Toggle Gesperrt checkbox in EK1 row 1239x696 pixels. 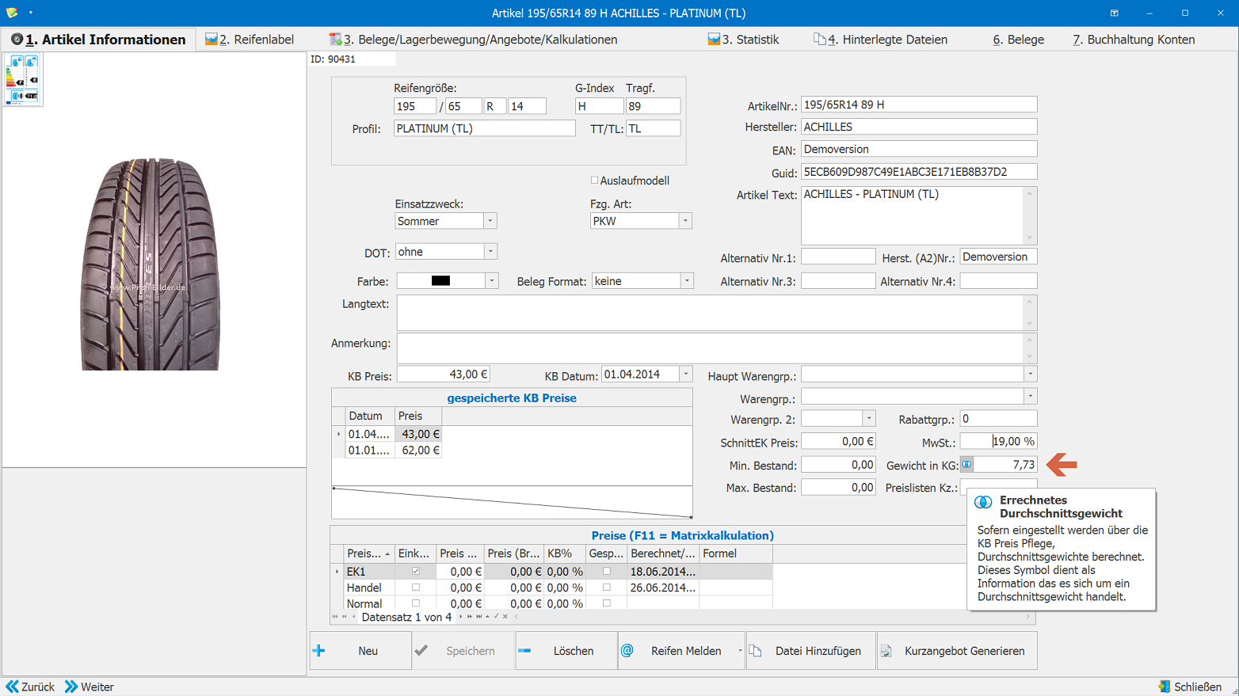click(x=607, y=571)
